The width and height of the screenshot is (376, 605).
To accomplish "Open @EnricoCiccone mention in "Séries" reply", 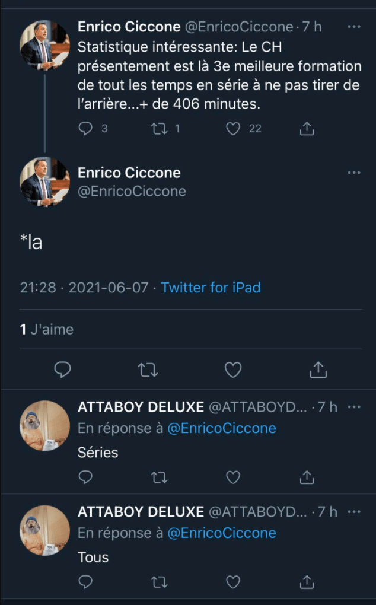I will coord(222,428).
